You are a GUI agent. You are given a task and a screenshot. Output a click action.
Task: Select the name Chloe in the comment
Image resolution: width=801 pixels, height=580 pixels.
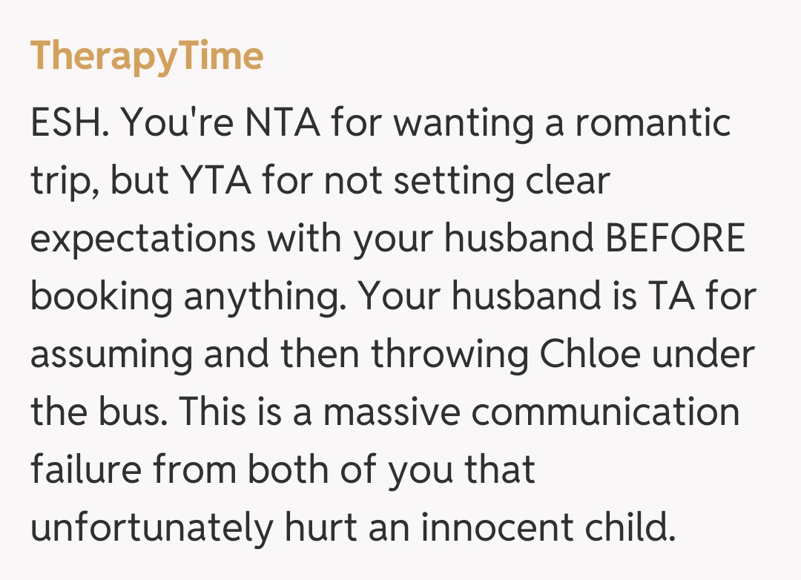pyautogui.click(x=591, y=354)
